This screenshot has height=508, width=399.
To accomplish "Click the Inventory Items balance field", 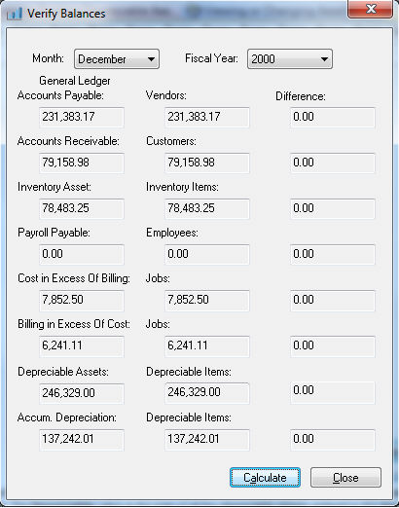I will coord(207,208).
